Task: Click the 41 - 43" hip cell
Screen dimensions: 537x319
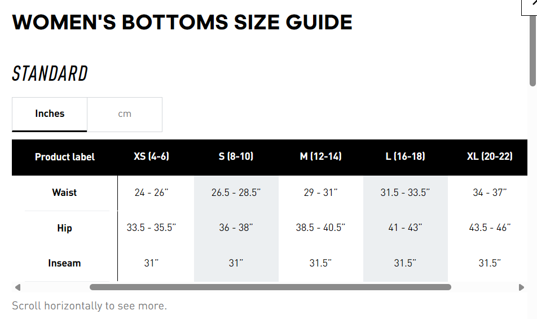Action: pyautogui.click(x=405, y=228)
